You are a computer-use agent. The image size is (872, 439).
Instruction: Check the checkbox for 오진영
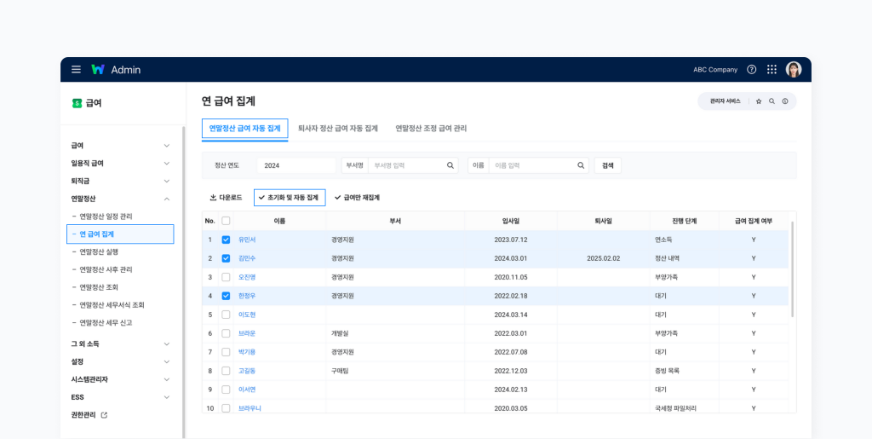click(226, 277)
